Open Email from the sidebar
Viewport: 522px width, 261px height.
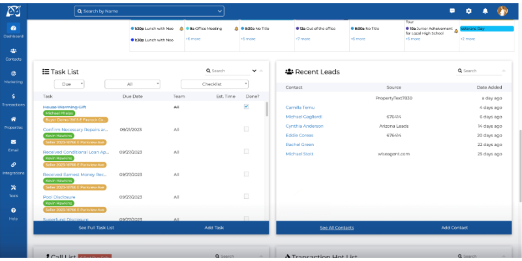[x=14, y=145]
